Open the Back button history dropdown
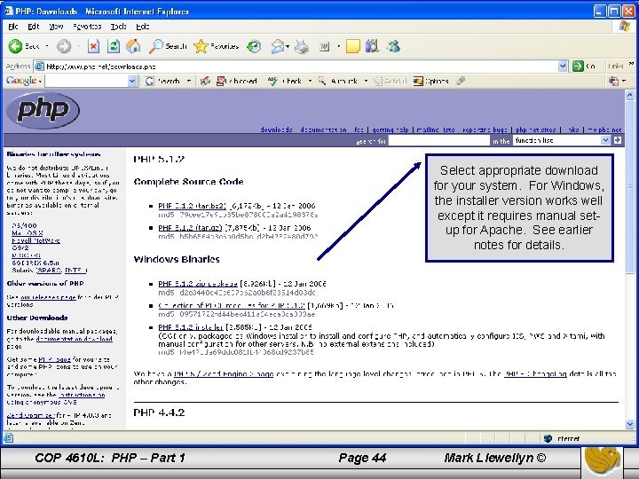 (46, 46)
